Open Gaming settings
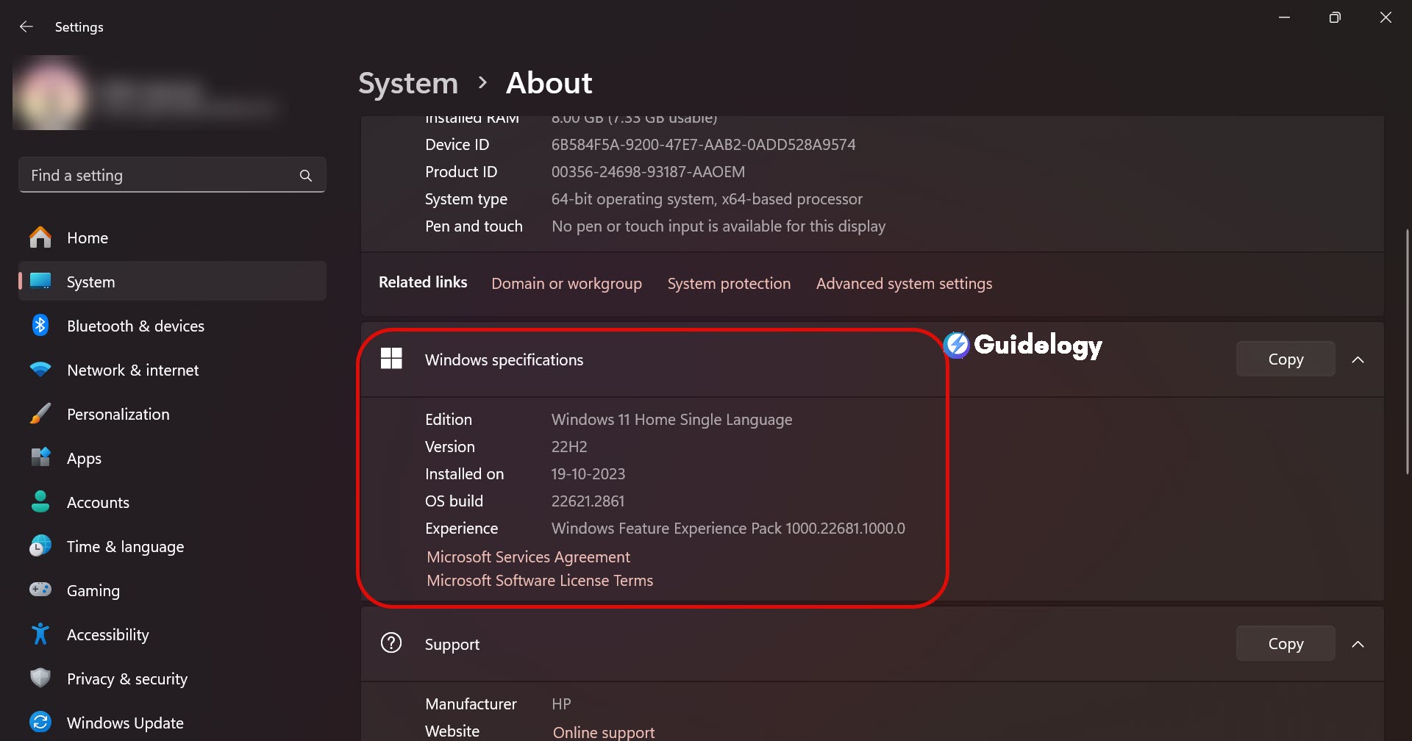The height and width of the screenshot is (741, 1412). point(93,591)
